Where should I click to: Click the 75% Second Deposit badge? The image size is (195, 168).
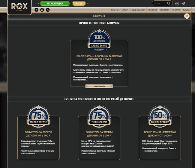[x=39, y=116]
